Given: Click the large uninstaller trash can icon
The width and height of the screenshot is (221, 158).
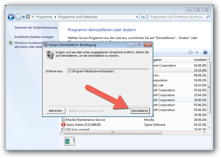Looking at the screenshot, I should (50, 55).
